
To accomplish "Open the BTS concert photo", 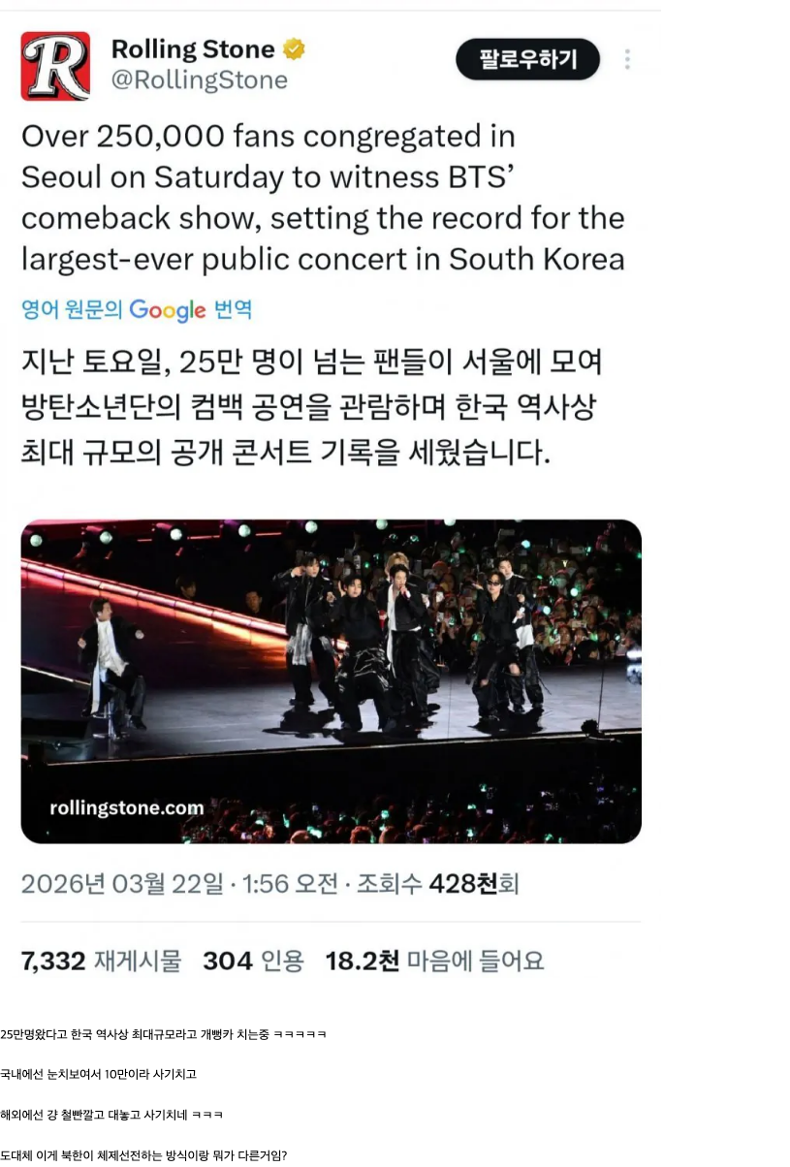I will pos(331,681).
